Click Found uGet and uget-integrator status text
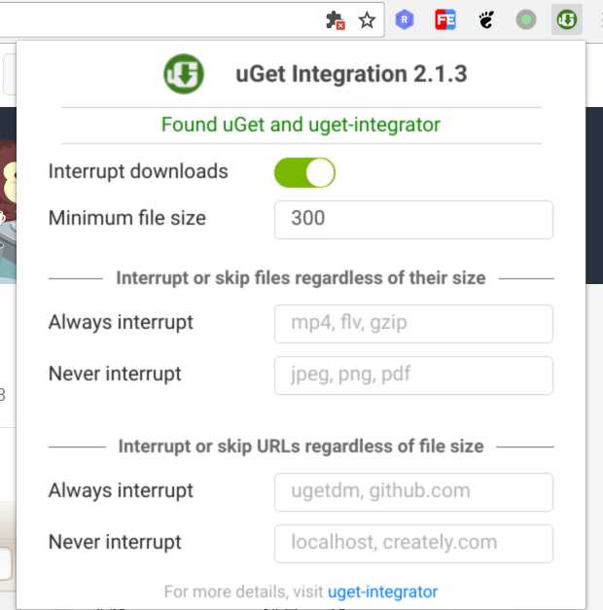Screen dimensions: 603x610 (301, 125)
